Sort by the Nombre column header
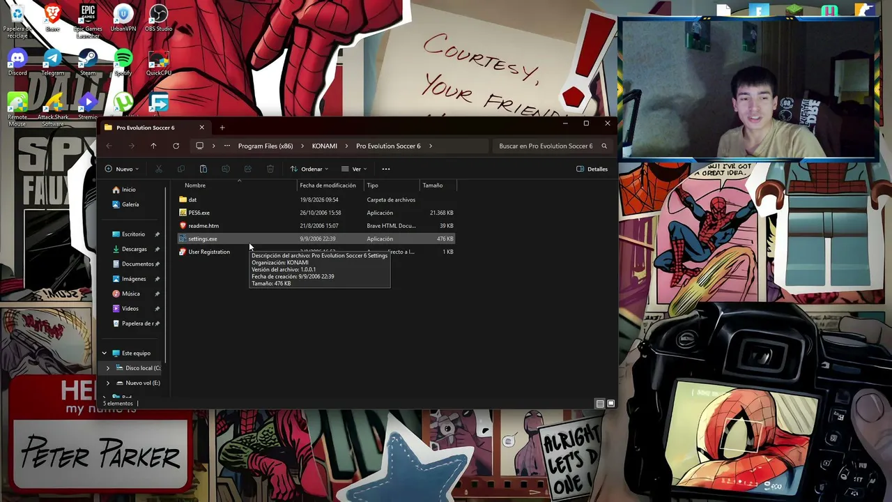The width and height of the screenshot is (892, 502). coord(239,185)
